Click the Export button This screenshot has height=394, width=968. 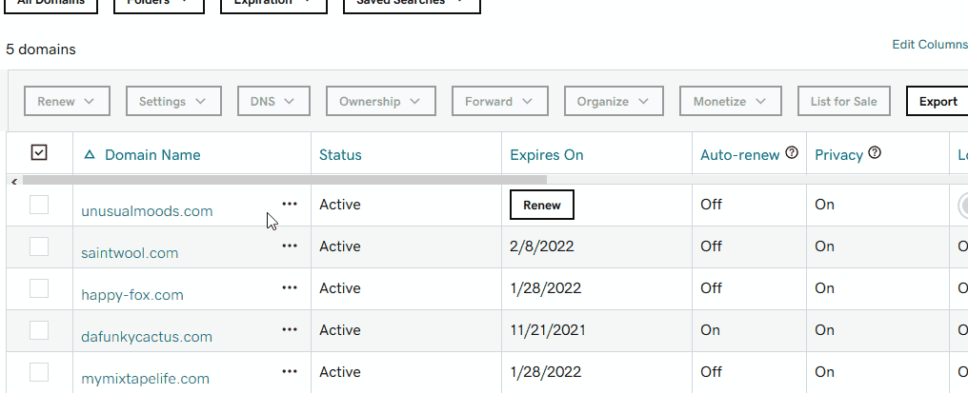pyautogui.click(x=938, y=101)
